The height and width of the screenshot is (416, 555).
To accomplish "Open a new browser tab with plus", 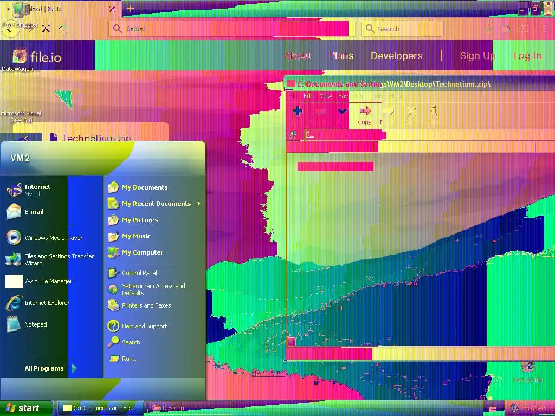I will (x=130, y=9).
